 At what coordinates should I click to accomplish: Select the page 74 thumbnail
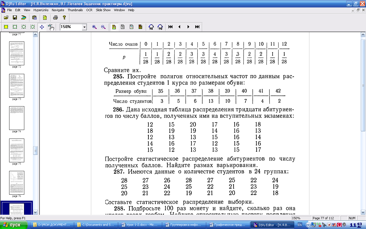[x=17, y=118]
